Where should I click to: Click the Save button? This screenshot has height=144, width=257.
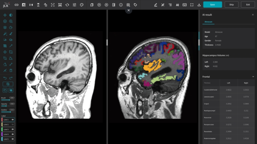pos(212,5)
